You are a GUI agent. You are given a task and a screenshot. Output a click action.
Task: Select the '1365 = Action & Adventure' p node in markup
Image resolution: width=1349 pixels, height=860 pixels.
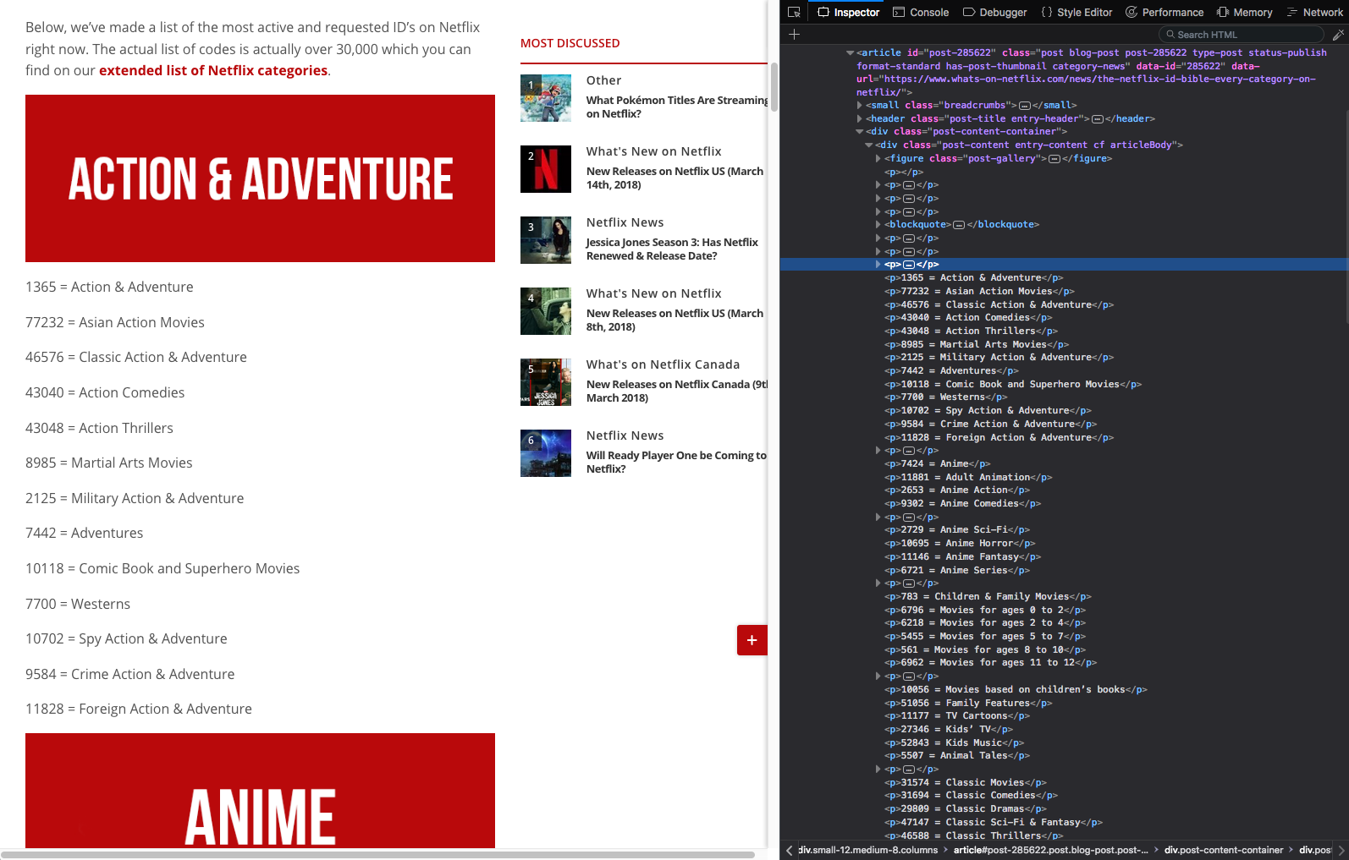point(973,278)
